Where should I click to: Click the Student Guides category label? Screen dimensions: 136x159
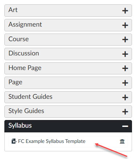30,97
